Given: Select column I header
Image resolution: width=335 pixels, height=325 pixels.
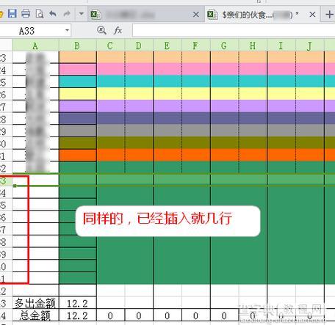Looking at the screenshot, I should (x=281, y=45).
